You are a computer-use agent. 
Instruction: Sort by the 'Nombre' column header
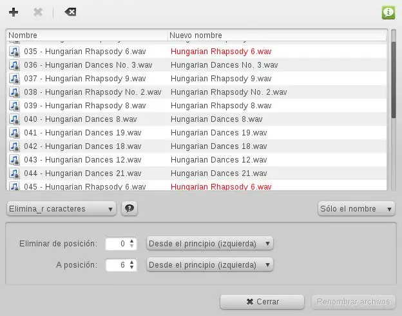click(87, 35)
